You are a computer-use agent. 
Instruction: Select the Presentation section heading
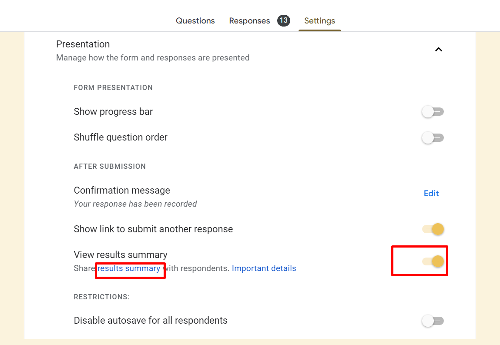click(x=83, y=44)
